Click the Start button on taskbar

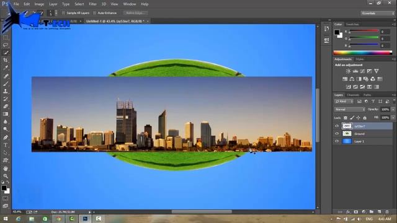(x=6, y=219)
